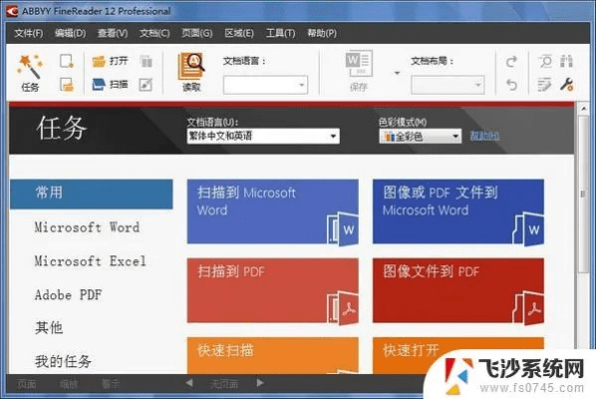Open options with the wrench icon
The height and width of the screenshot is (399, 596).
click(566, 85)
